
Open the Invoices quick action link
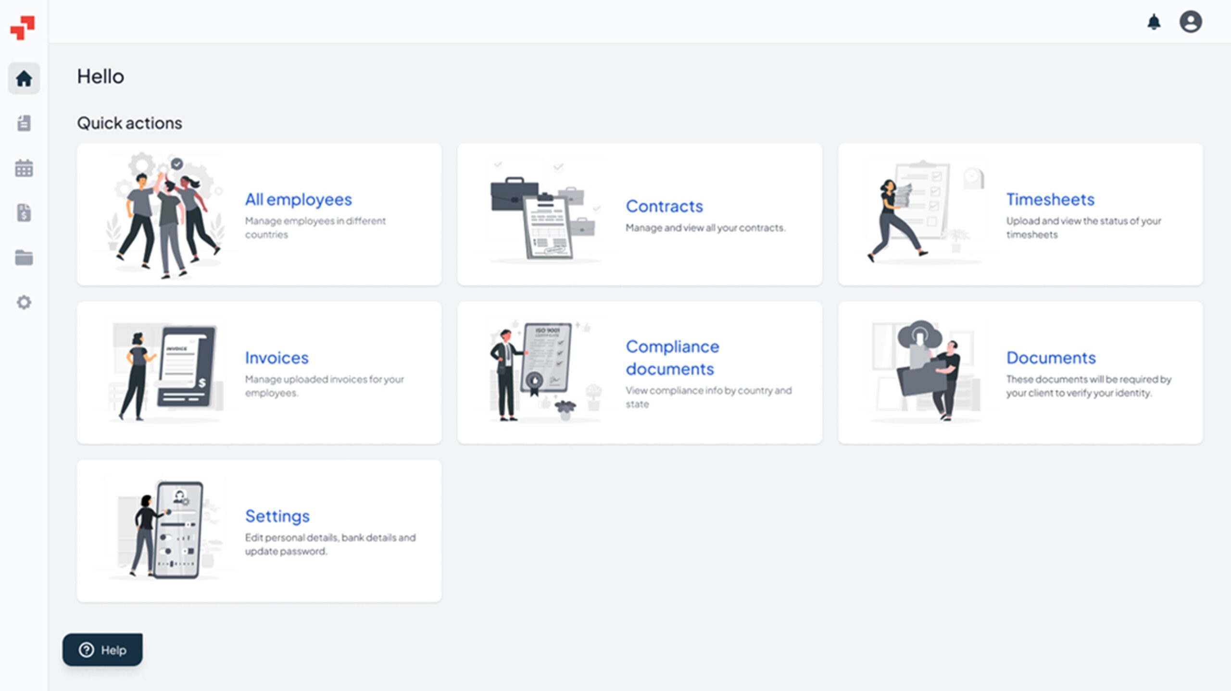(276, 358)
